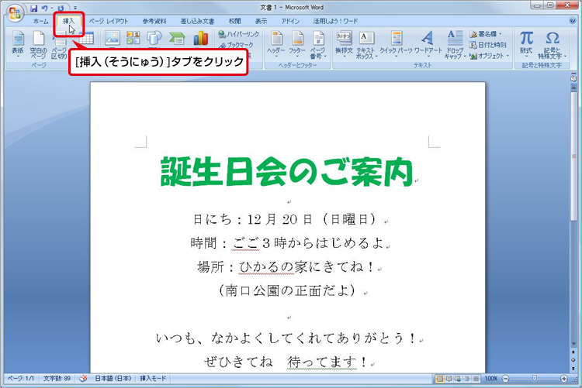Click 文字数: 89 word count
Image resolution: width=582 pixels, height=388 pixels.
pos(57,379)
